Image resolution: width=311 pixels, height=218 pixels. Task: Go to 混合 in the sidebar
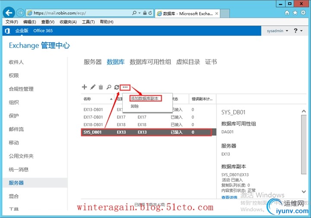click(14, 196)
